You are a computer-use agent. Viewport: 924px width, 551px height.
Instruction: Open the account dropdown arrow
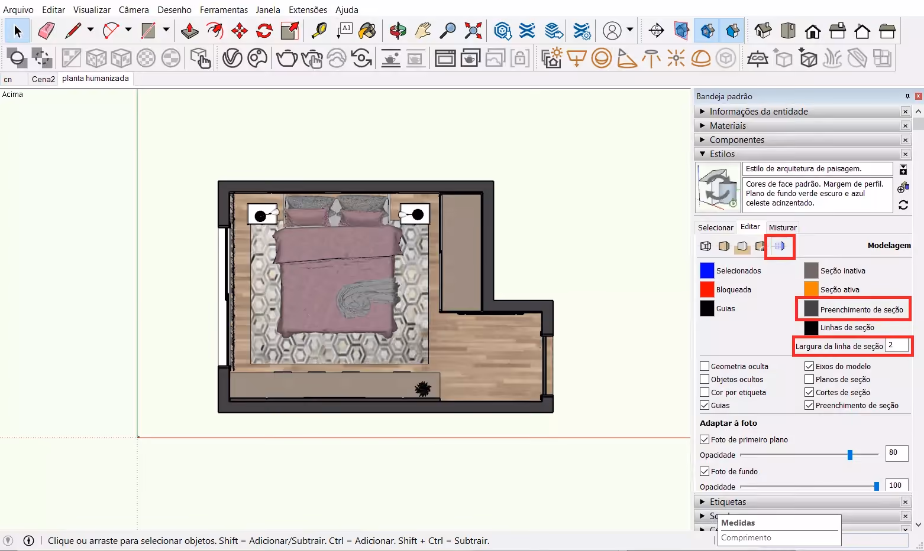630,30
